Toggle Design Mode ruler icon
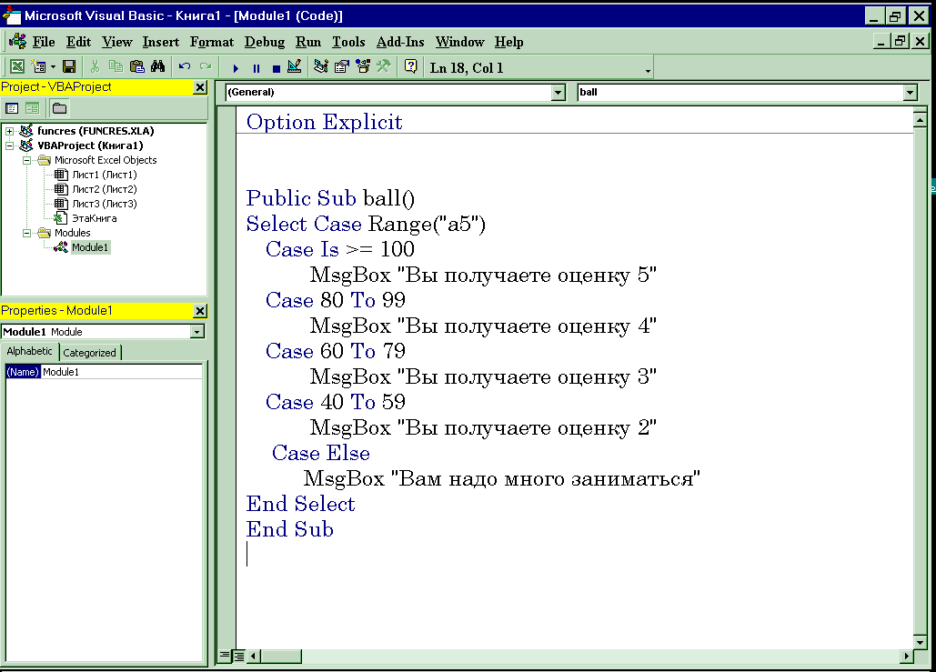This screenshot has height=672, width=936. click(x=295, y=67)
